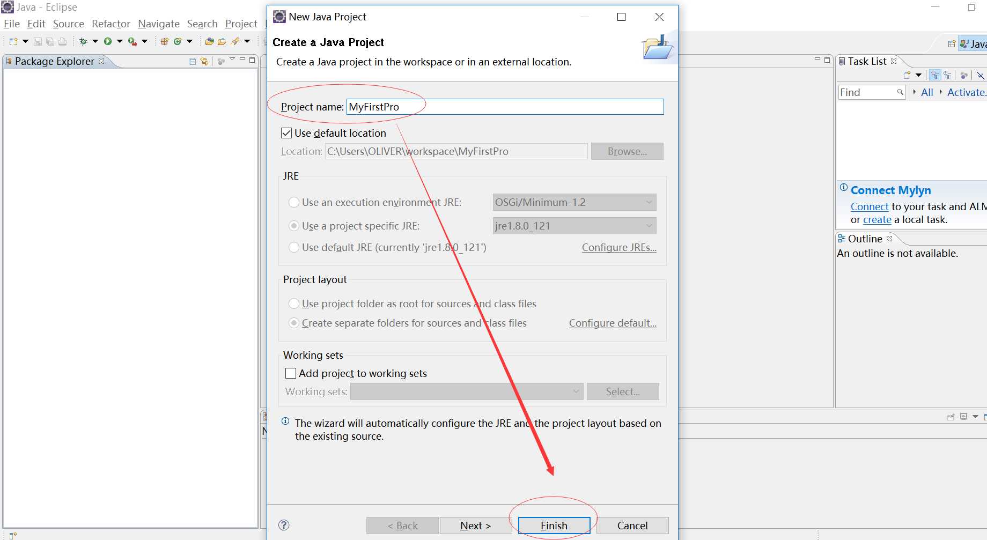Click the Connect link under Connect Mylyn

point(870,206)
